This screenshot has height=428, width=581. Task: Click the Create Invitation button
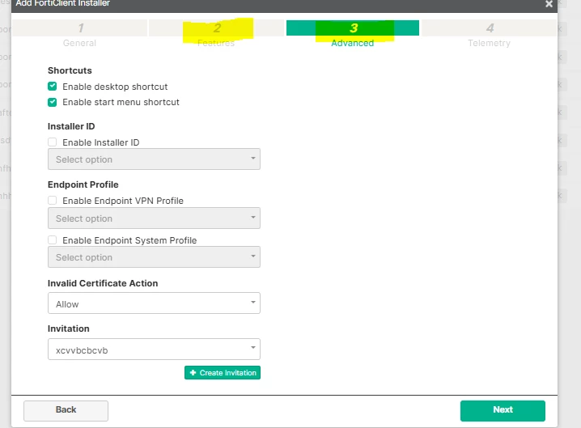(223, 373)
